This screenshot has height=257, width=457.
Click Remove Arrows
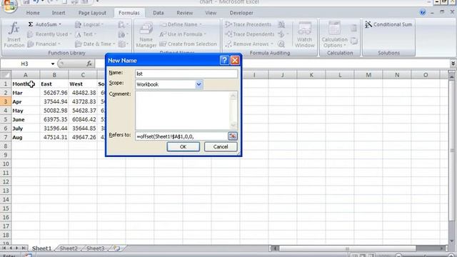pyautogui.click(x=249, y=44)
